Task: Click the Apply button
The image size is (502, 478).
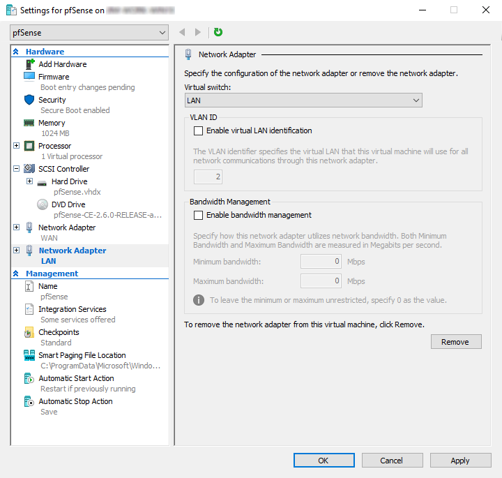Action: (459, 461)
